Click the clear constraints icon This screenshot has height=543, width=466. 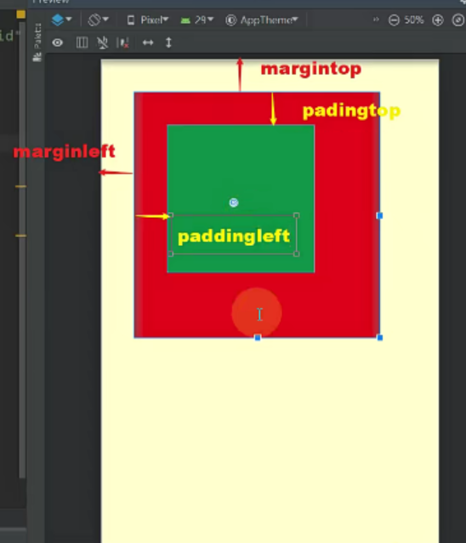(123, 43)
